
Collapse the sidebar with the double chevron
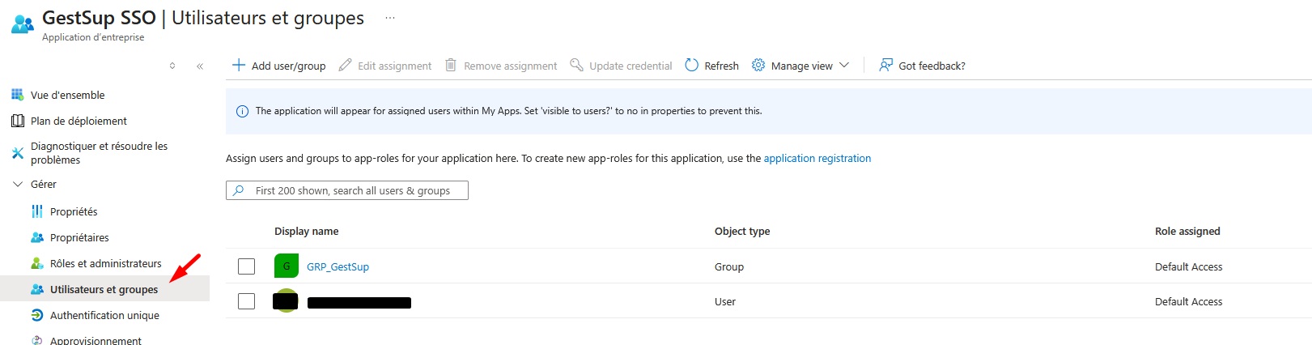(x=200, y=66)
